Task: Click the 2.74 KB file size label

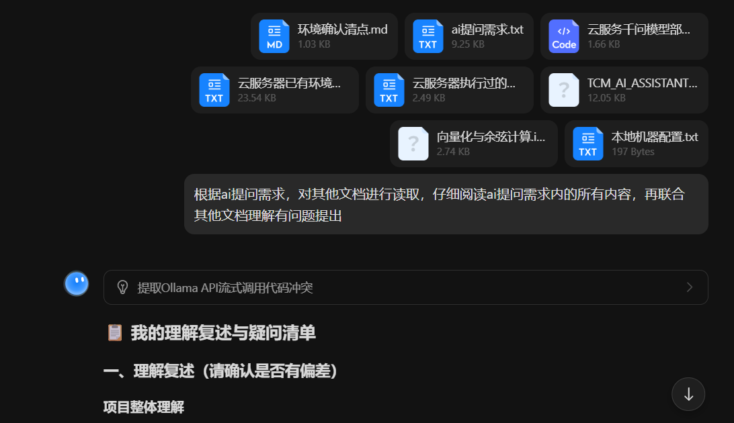Action: (453, 152)
